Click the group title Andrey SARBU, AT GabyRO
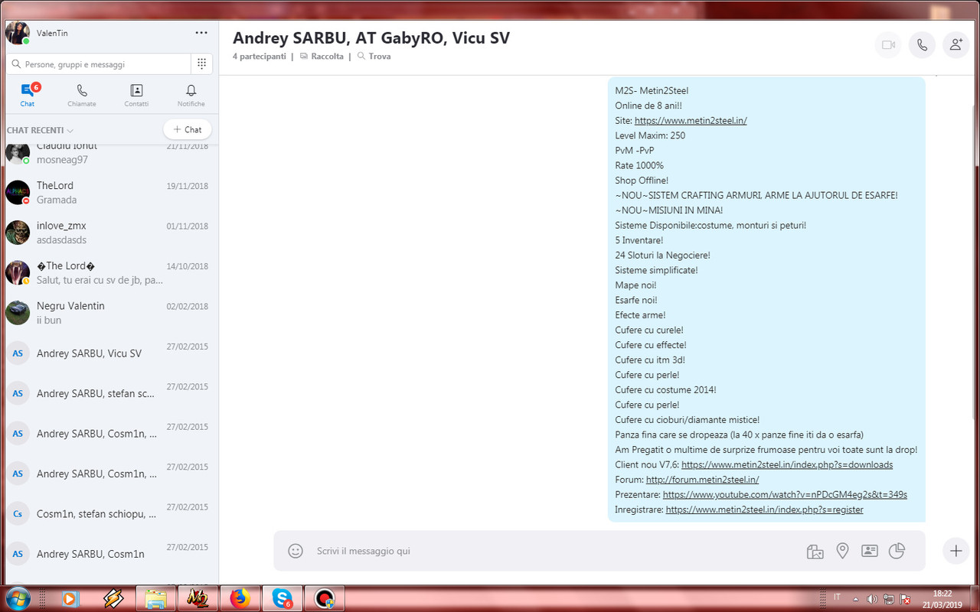This screenshot has height=612, width=980. click(371, 38)
